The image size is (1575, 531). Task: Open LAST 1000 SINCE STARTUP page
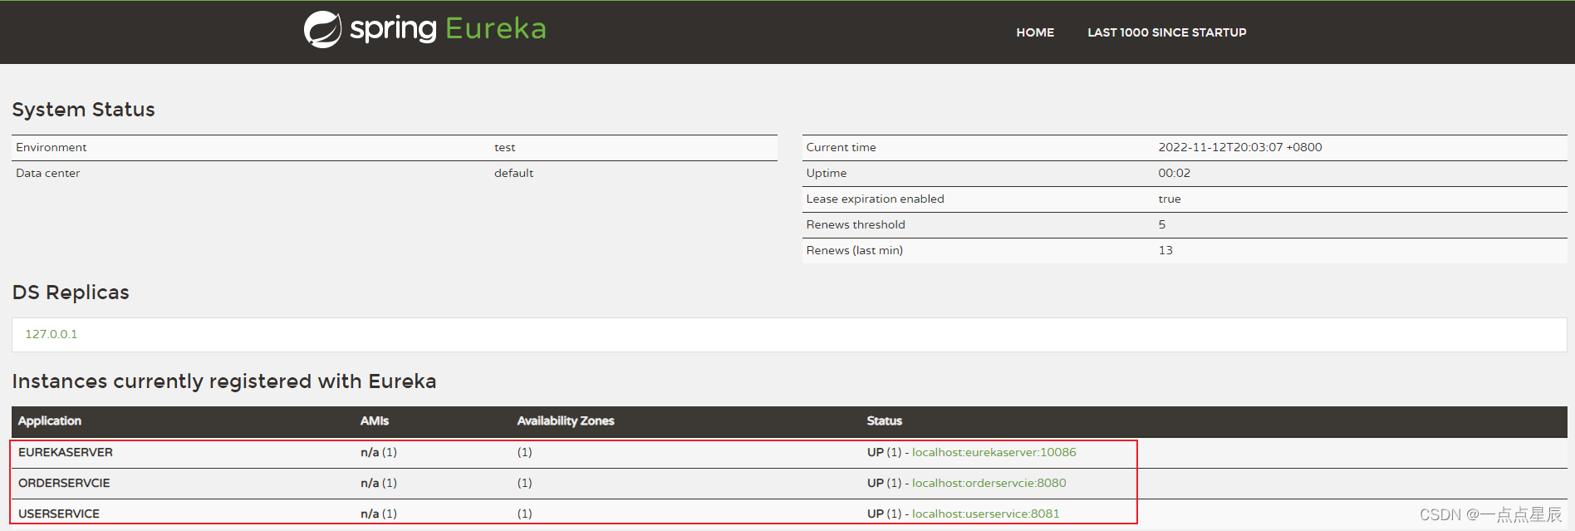click(1167, 32)
